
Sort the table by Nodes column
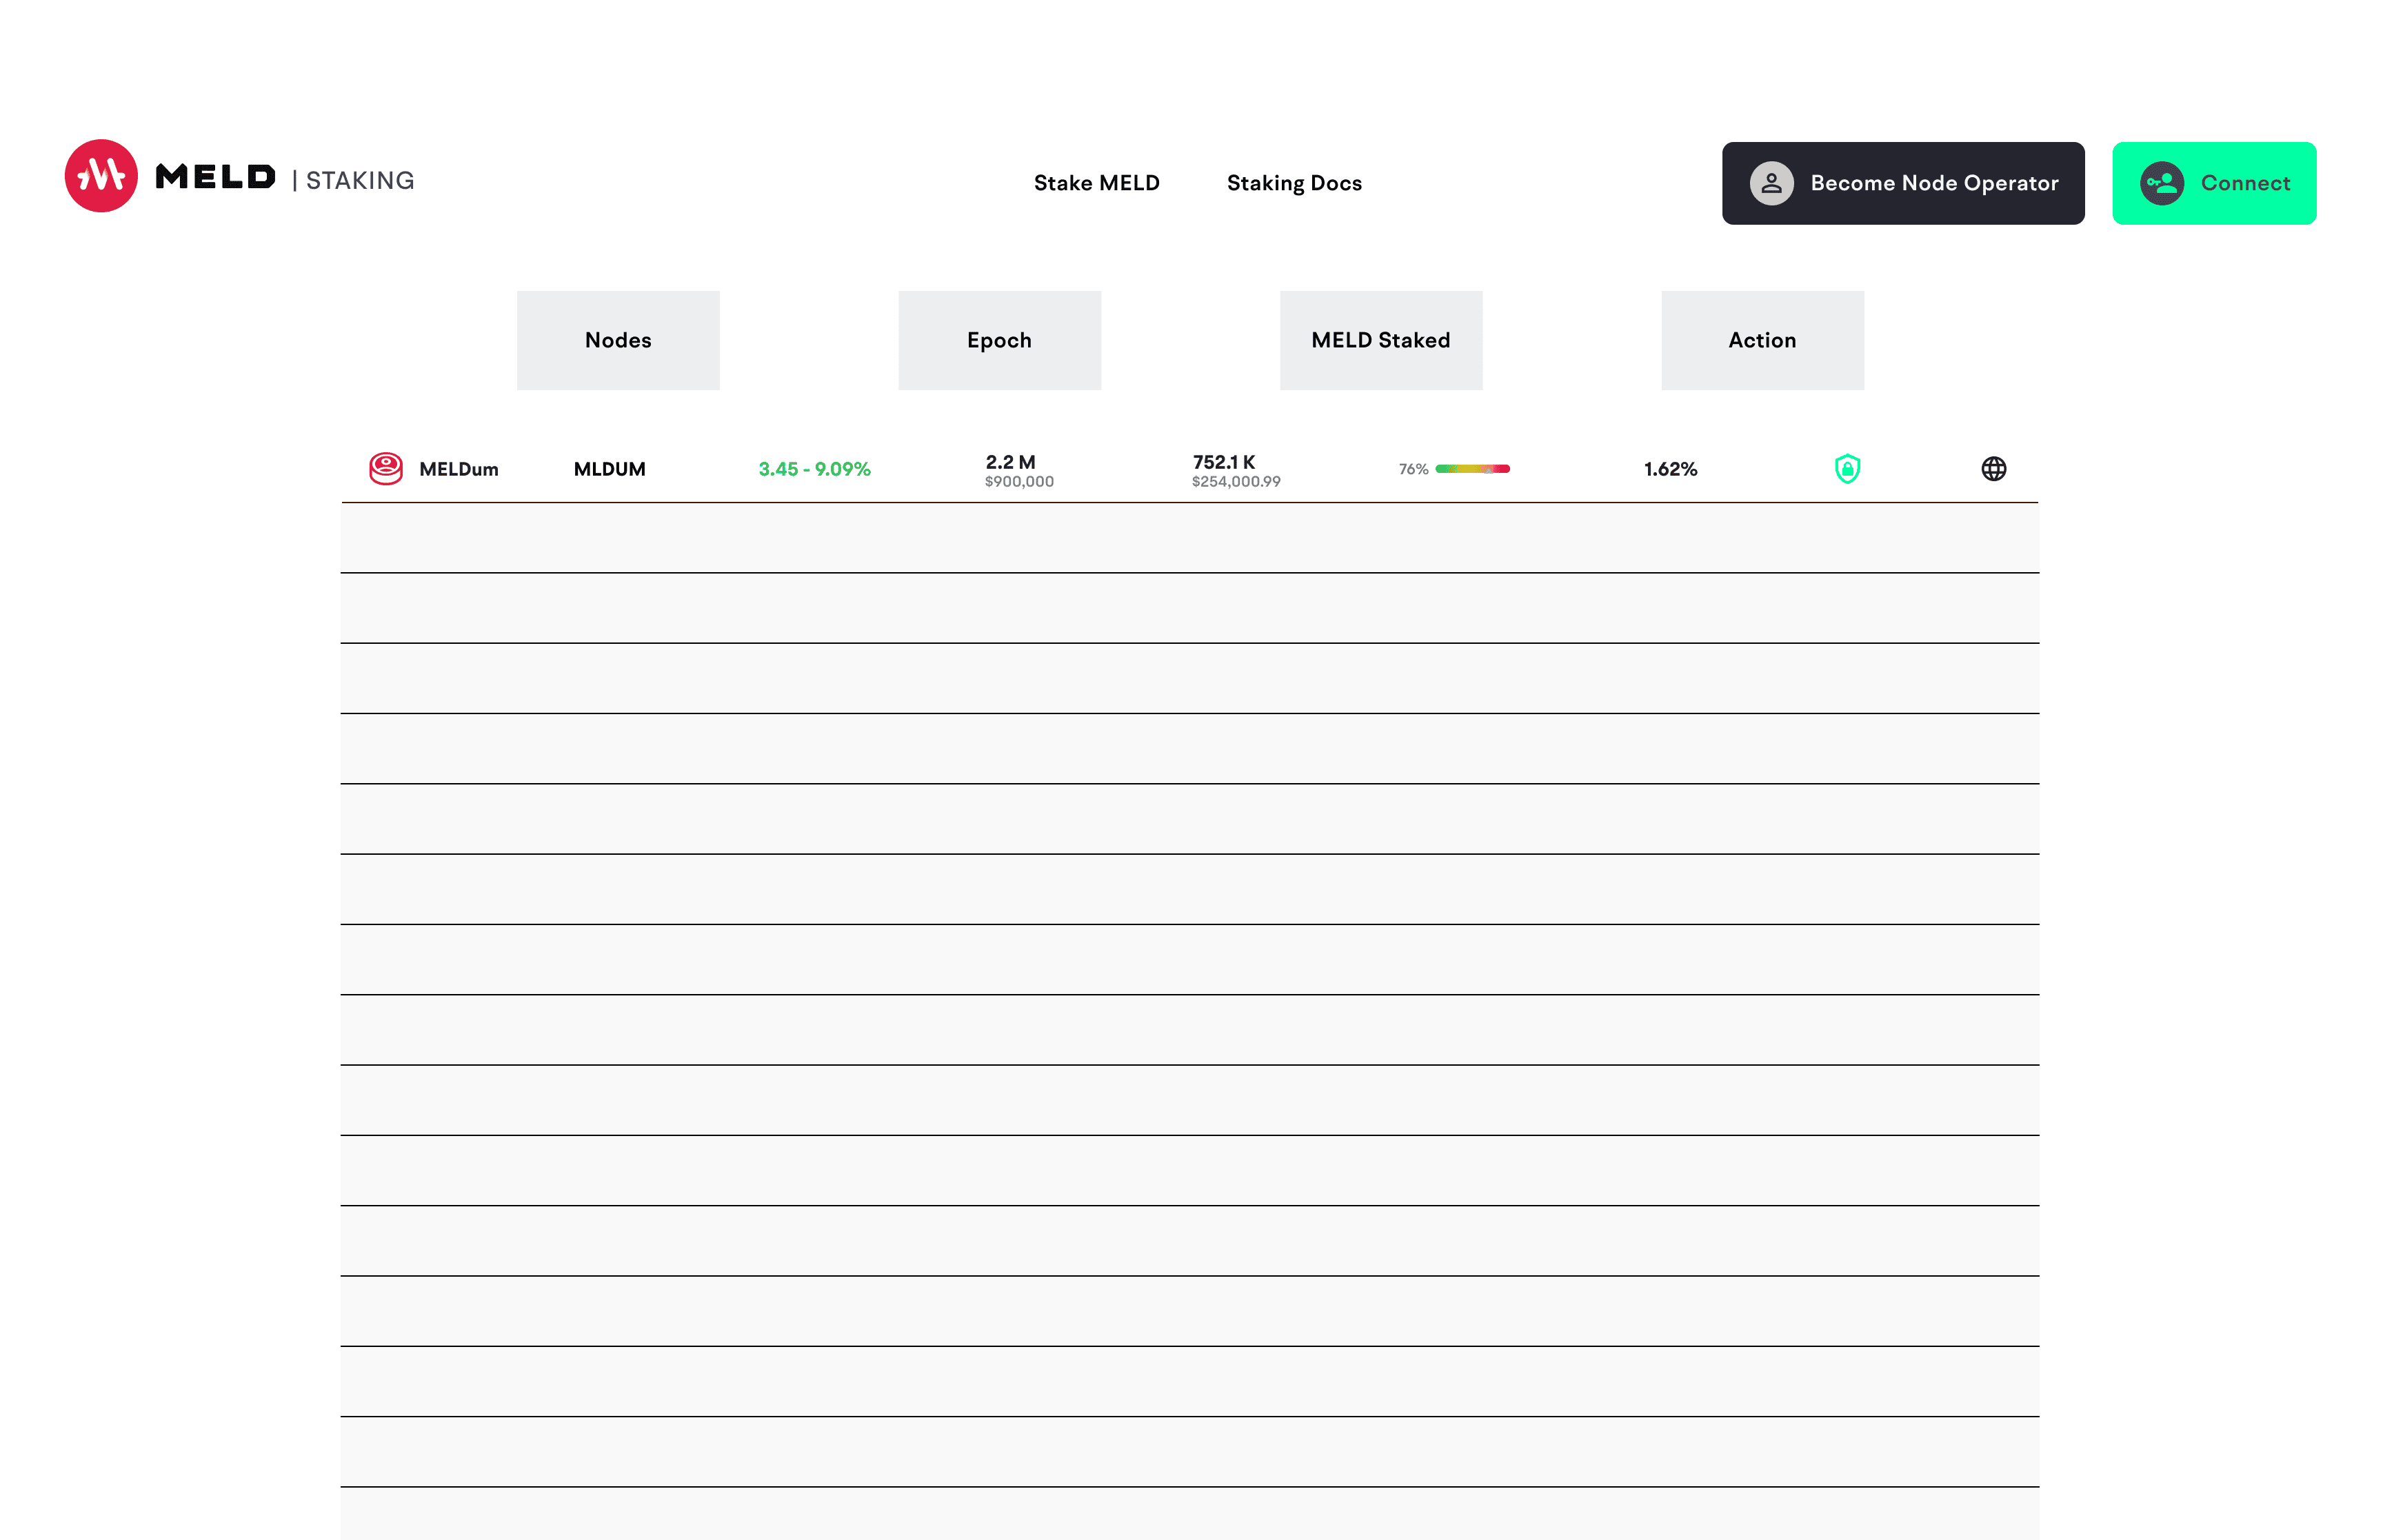pos(617,340)
